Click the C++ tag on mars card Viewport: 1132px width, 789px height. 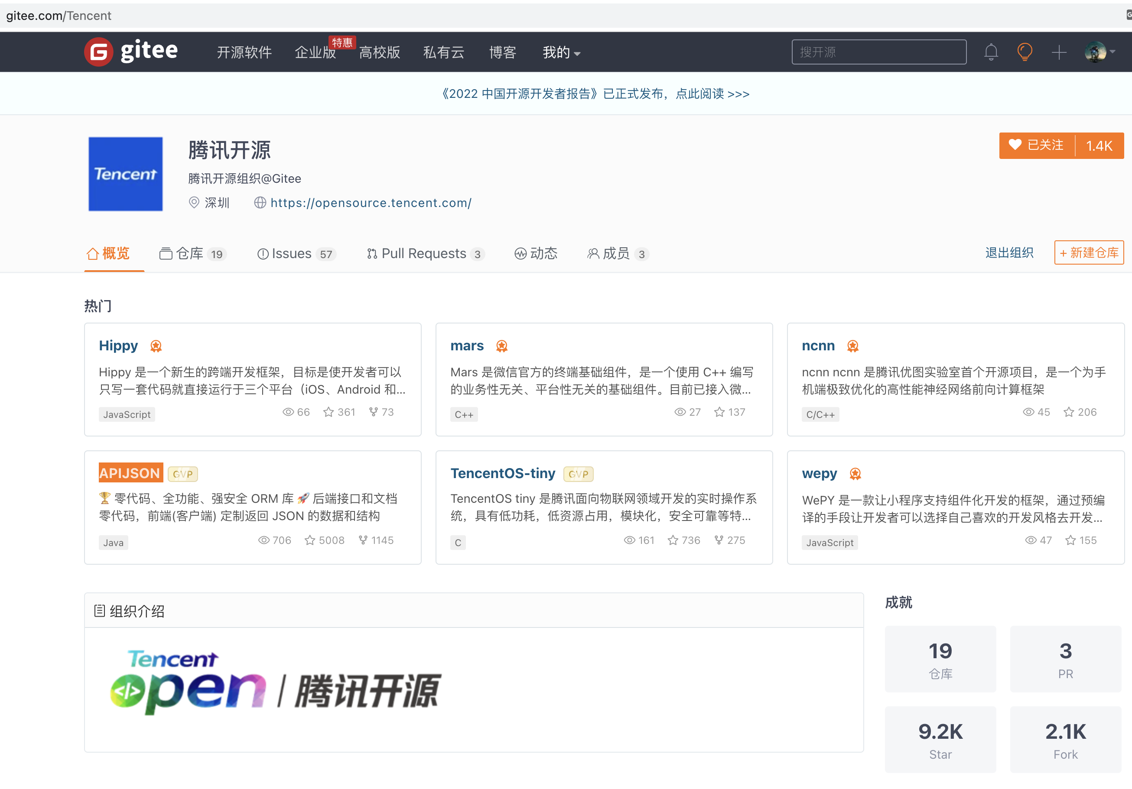464,415
